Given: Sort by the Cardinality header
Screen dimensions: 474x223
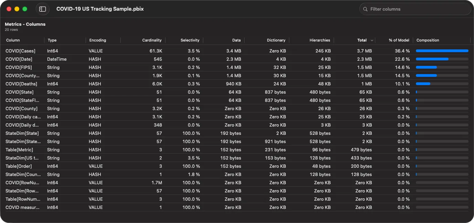Looking at the screenshot, I should (x=152, y=40).
